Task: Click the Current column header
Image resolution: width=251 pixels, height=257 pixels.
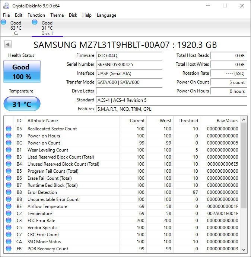Action: tap(133, 121)
